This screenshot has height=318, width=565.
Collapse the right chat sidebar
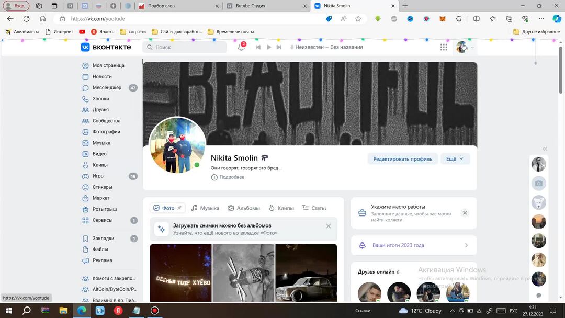point(545,149)
